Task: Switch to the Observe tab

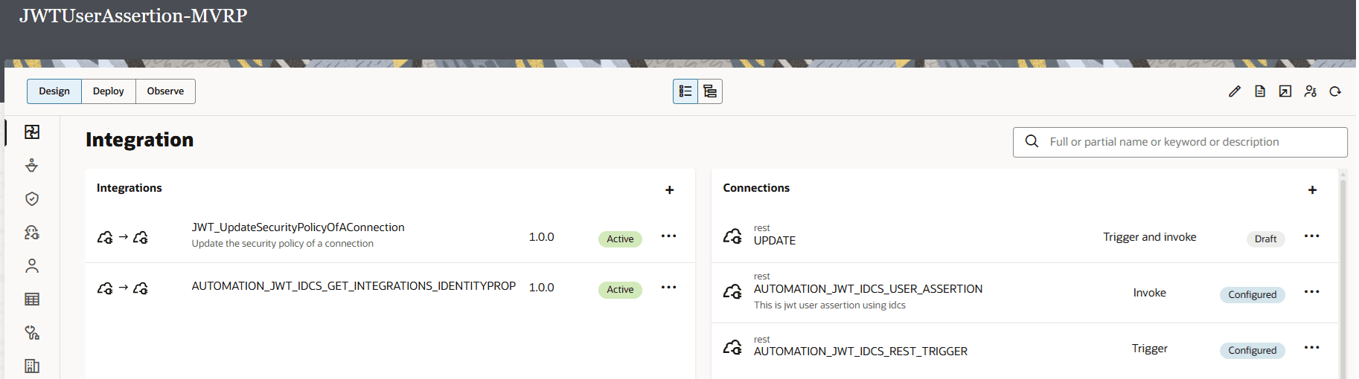Action: tap(165, 91)
